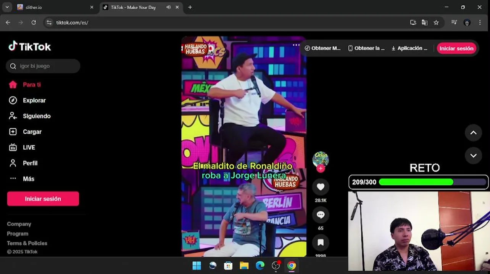The width and height of the screenshot is (490, 274).
Task: Open the Explorar compass item
Action: coord(27,100)
